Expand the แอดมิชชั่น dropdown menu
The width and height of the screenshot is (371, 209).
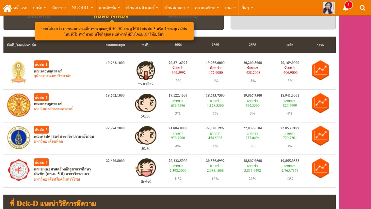coord(110,8)
